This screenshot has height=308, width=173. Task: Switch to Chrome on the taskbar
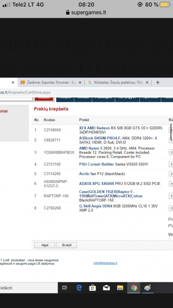click(x=134, y=288)
